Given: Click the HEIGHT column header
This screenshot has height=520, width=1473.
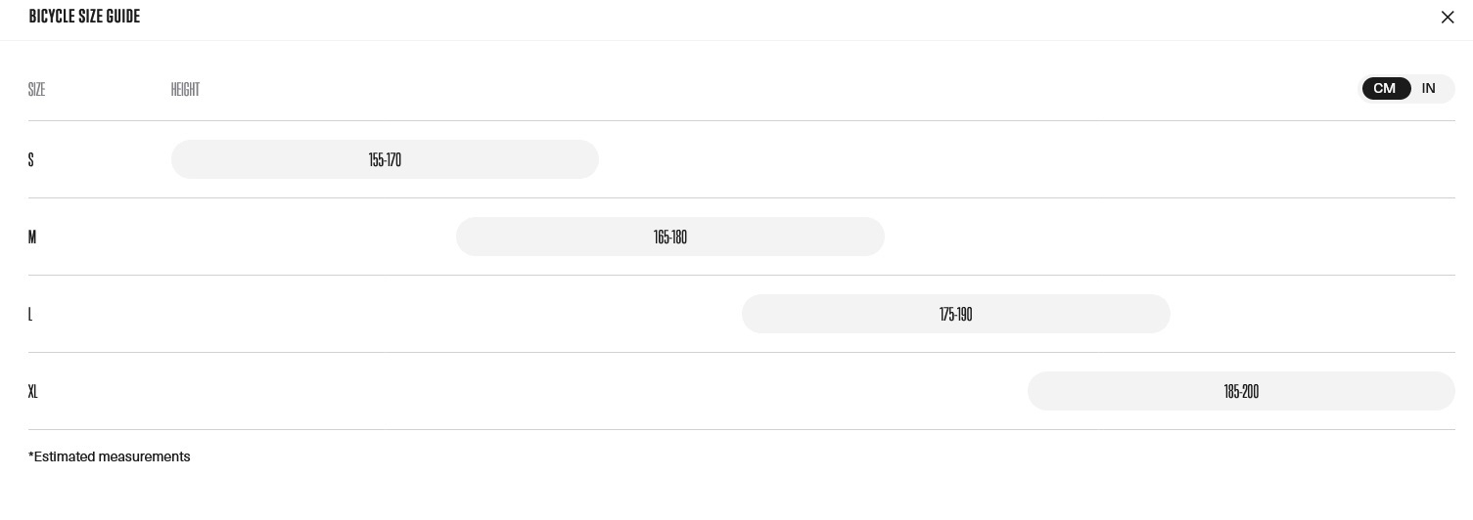Looking at the screenshot, I should 185,89.
